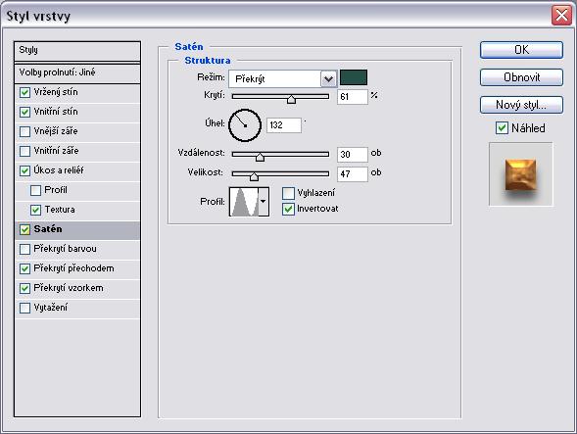Click the Nový styl... button
Viewport: 577px width, 434px height.
(x=521, y=105)
